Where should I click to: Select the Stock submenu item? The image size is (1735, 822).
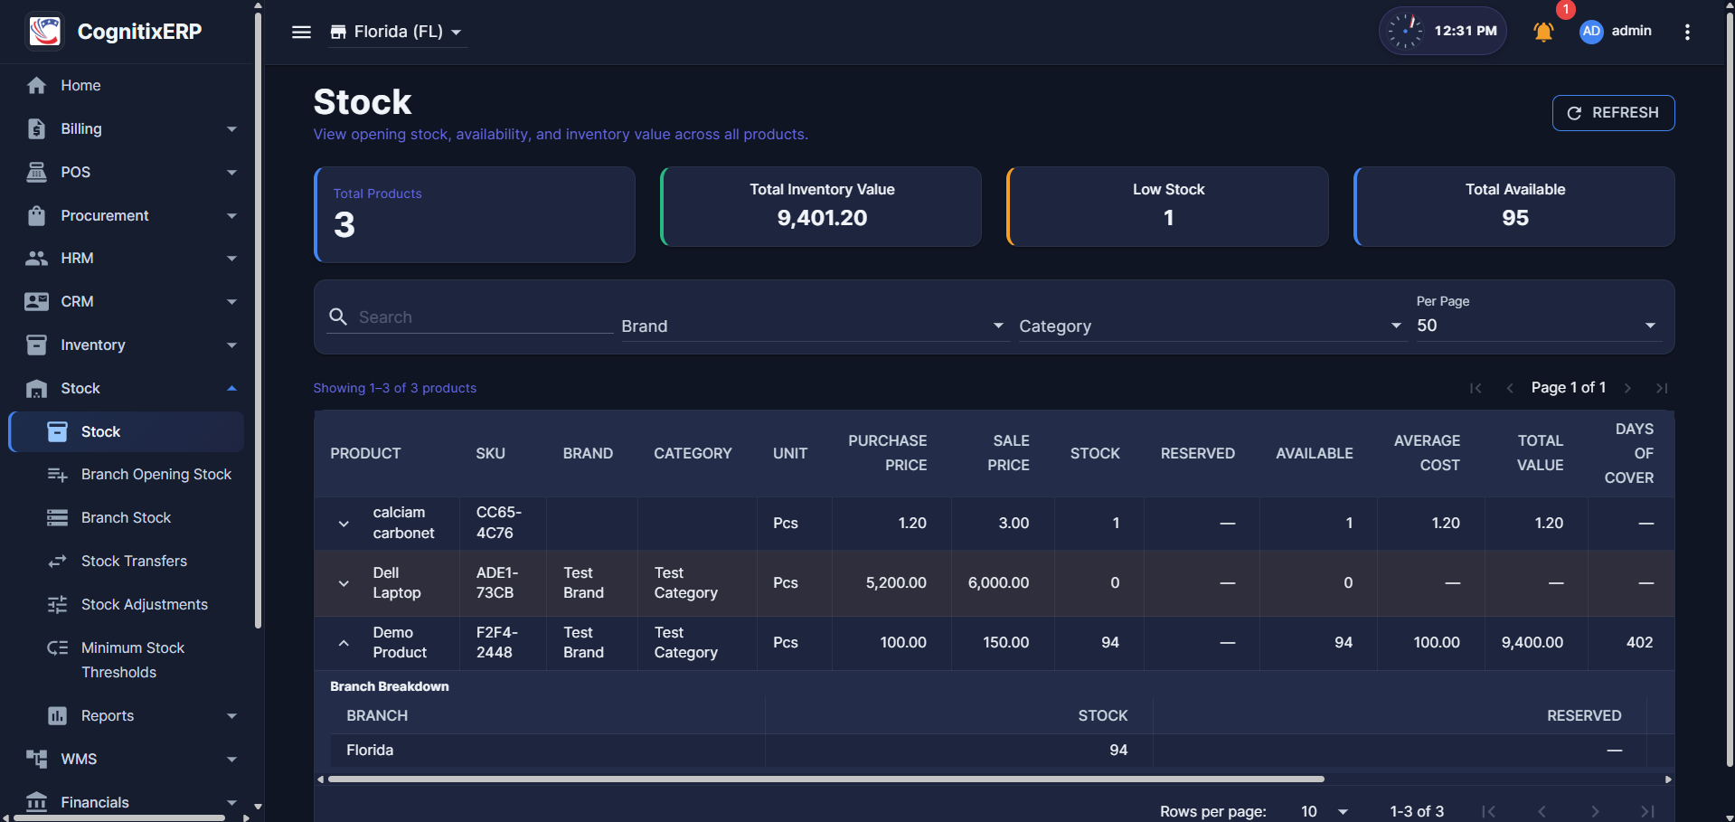click(x=127, y=431)
